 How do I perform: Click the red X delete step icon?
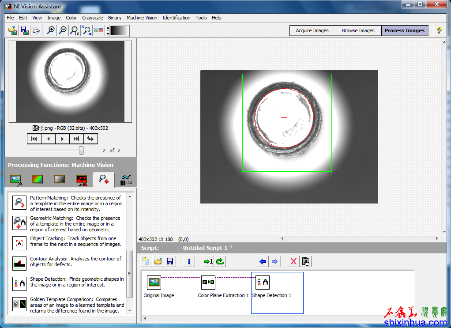pyautogui.click(x=293, y=261)
